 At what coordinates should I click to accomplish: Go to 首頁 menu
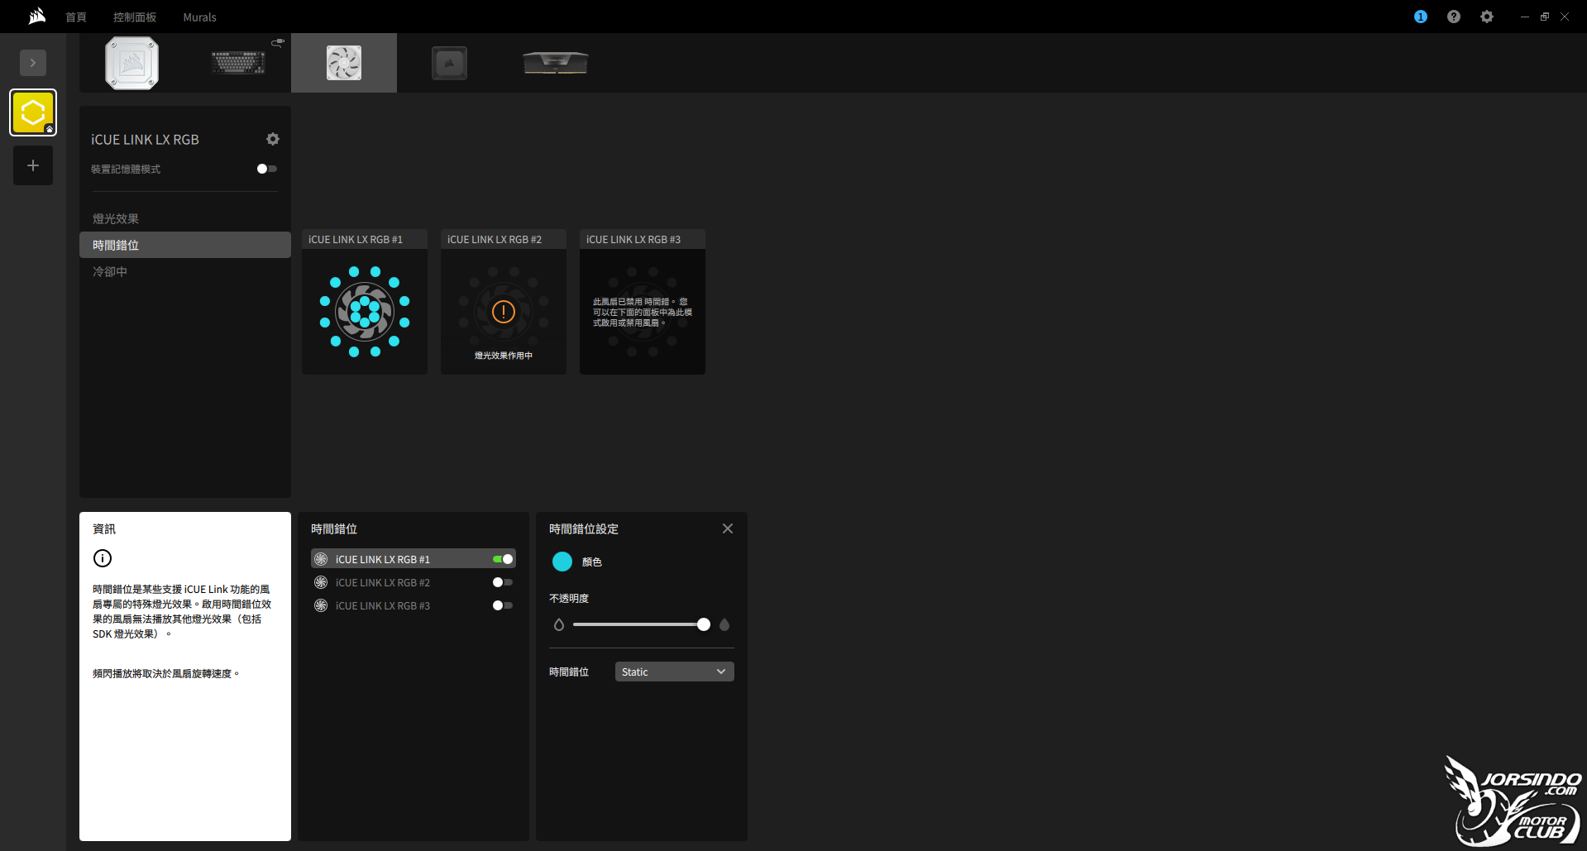tap(76, 17)
